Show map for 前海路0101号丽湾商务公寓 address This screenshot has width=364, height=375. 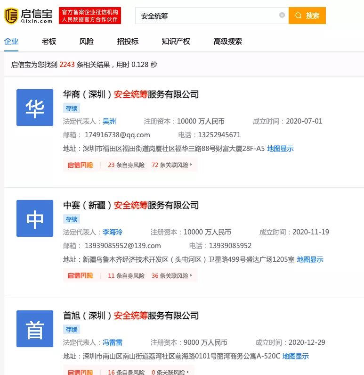point(296,356)
